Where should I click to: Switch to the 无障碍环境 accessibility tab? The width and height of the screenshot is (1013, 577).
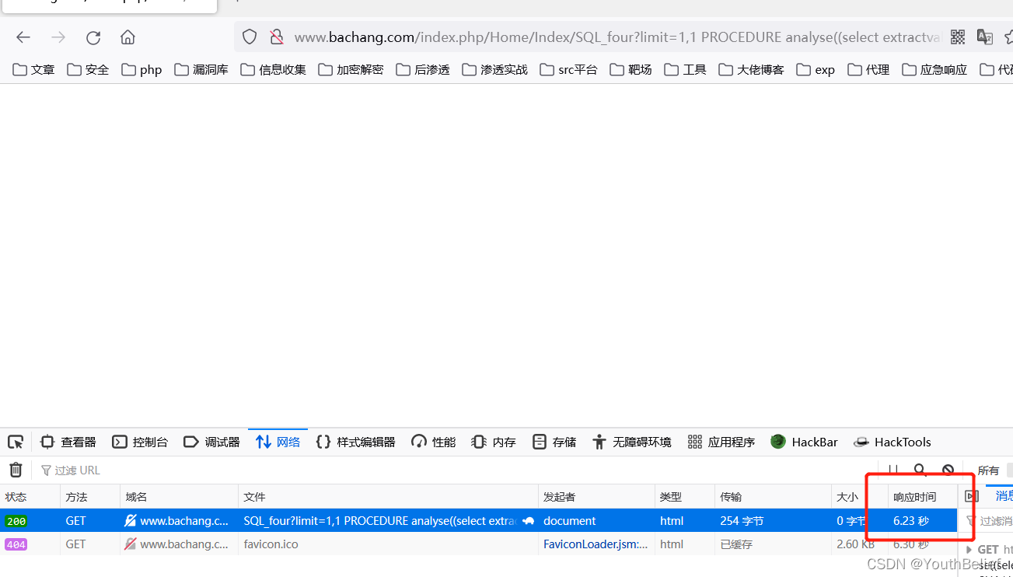631,442
